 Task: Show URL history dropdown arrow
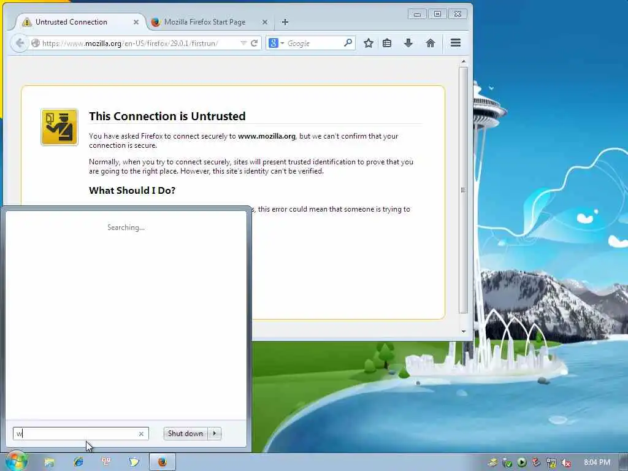click(243, 44)
